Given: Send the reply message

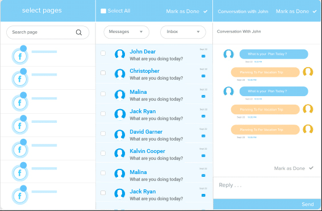Looking at the screenshot, I should (308, 204).
